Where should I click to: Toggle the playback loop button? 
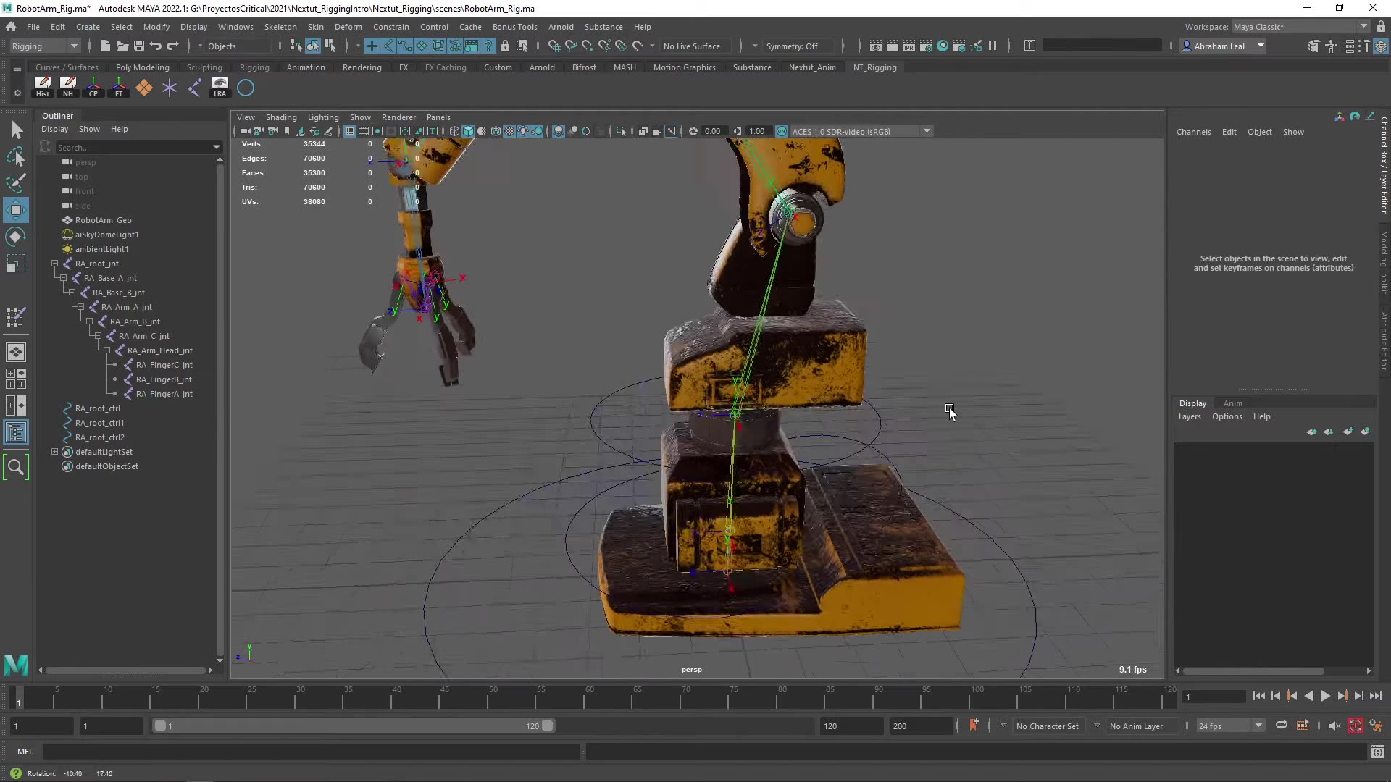point(1281,726)
